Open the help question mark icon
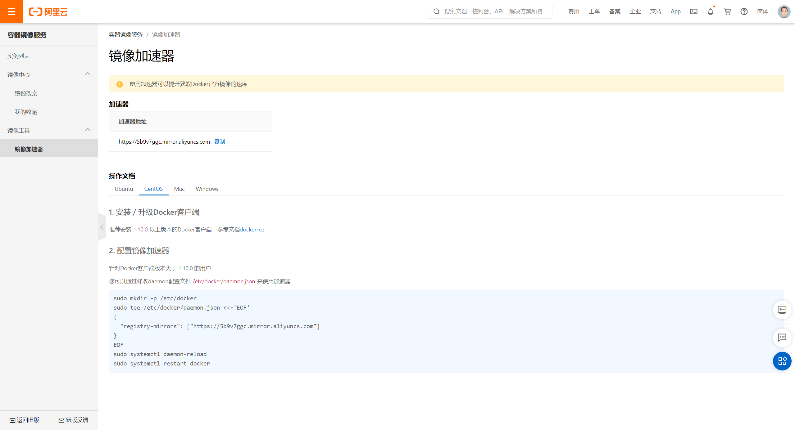 click(x=744, y=11)
